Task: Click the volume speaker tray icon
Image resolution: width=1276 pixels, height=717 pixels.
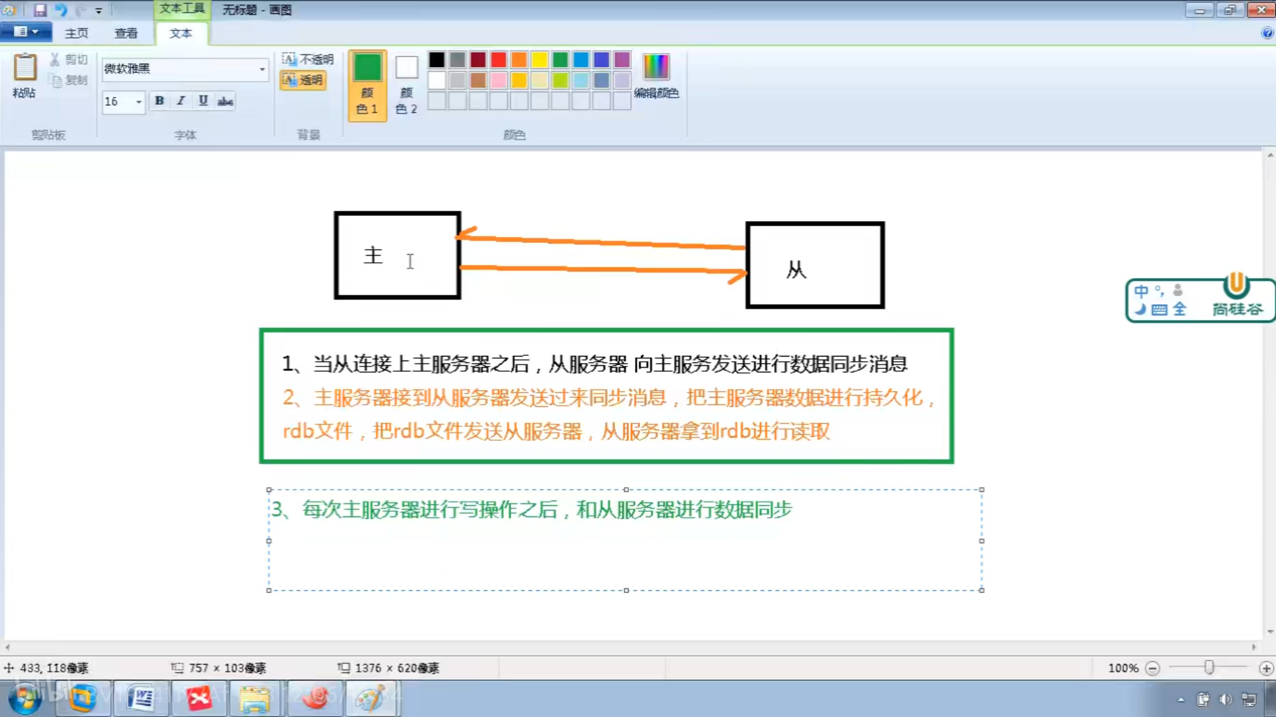Action: coord(1226,699)
